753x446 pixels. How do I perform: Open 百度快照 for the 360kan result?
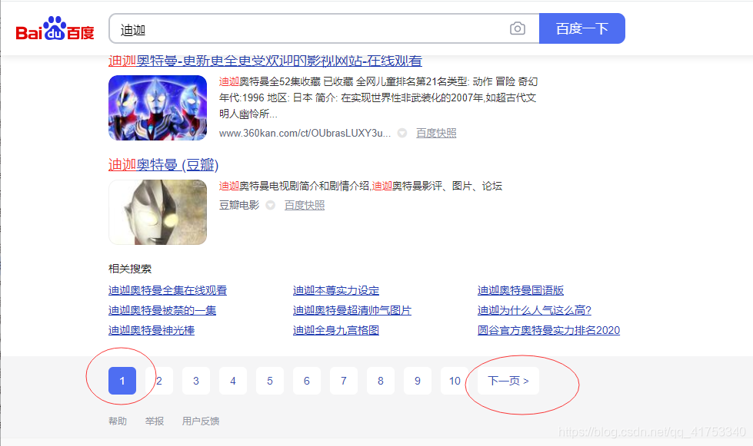point(436,133)
